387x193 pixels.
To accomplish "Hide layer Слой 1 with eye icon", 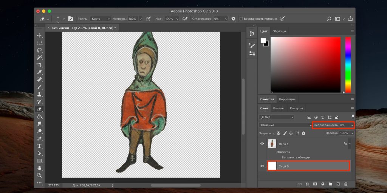I will click(x=262, y=144).
